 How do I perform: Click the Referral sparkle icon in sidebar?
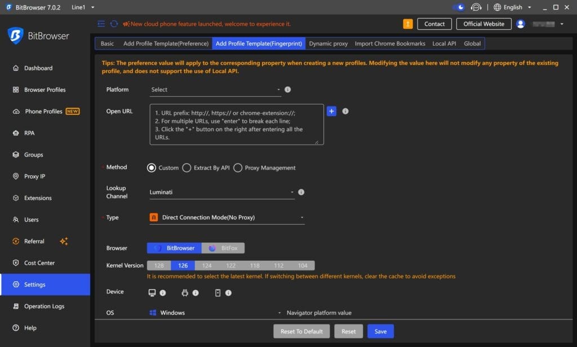pos(64,242)
